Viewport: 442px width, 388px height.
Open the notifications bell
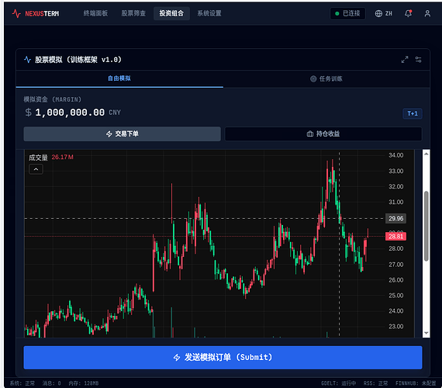(x=408, y=13)
